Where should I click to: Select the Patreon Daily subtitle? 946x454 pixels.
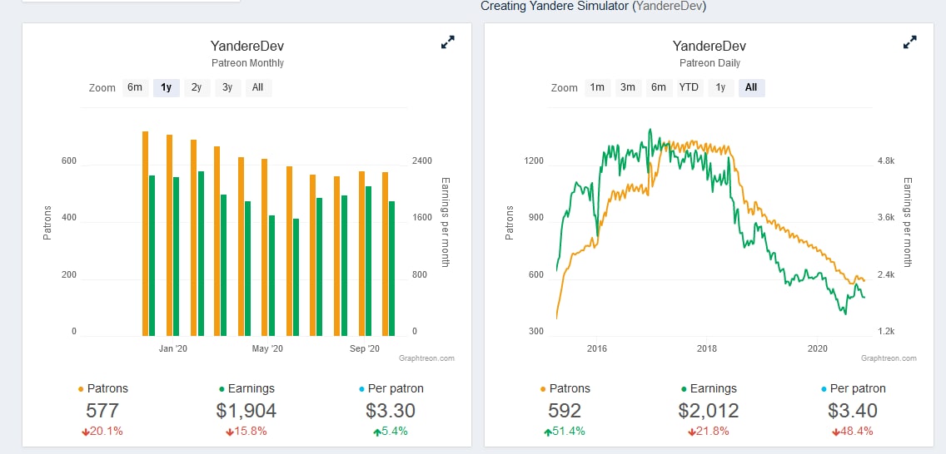709,63
